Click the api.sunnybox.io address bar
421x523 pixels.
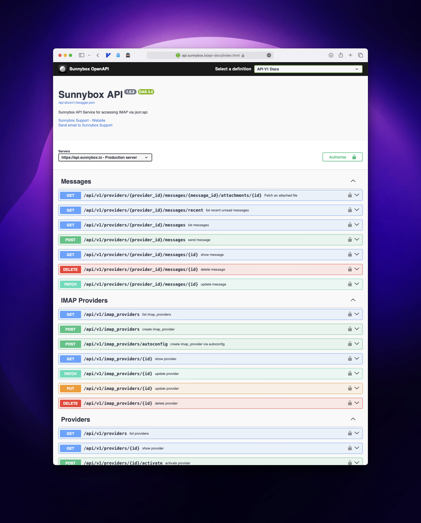tap(210, 55)
